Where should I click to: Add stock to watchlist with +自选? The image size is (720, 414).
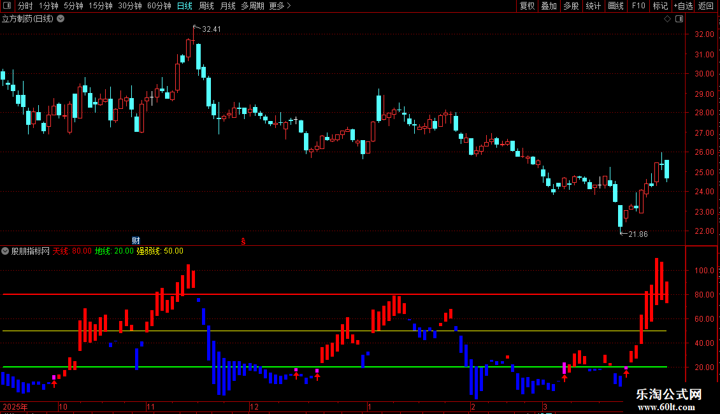pos(683,6)
